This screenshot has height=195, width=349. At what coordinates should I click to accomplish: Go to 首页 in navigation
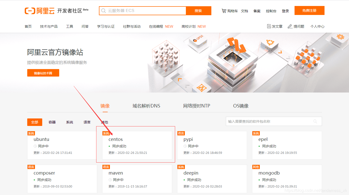(28, 26)
